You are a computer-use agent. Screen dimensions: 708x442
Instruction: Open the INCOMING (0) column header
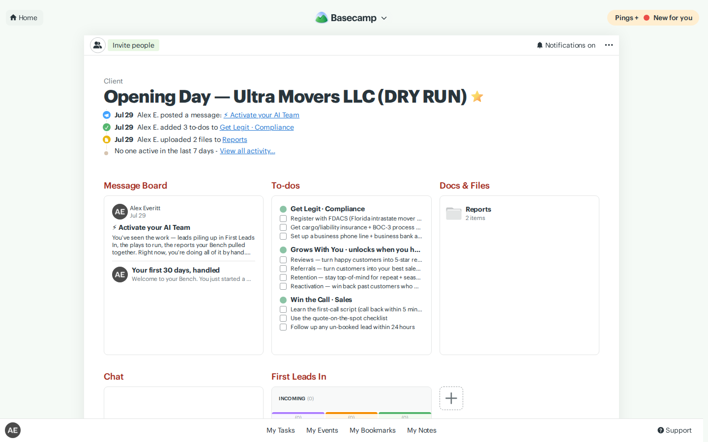(296, 398)
